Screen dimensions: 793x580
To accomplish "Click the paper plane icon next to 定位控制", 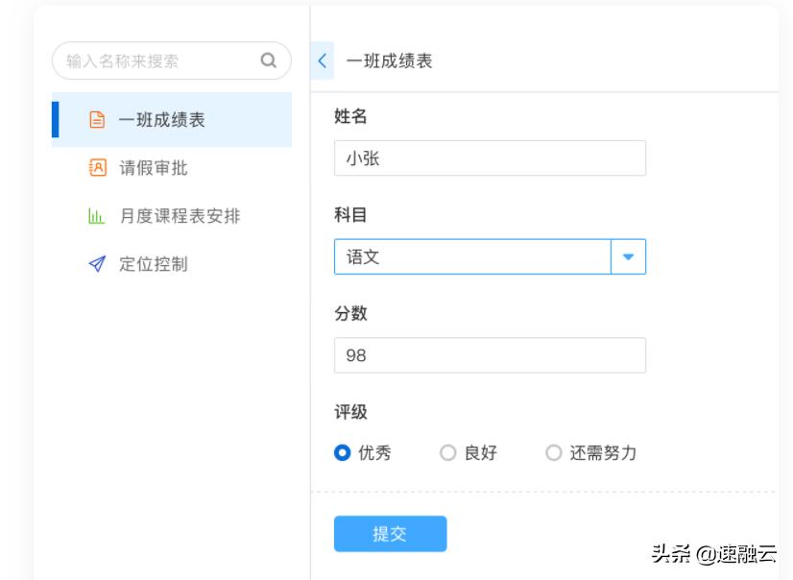I will click(x=96, y=263).
